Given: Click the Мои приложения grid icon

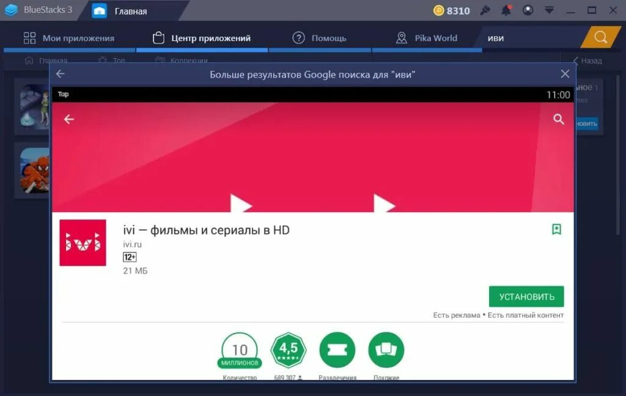Looking at the screenshot, I should pos(29,38).
